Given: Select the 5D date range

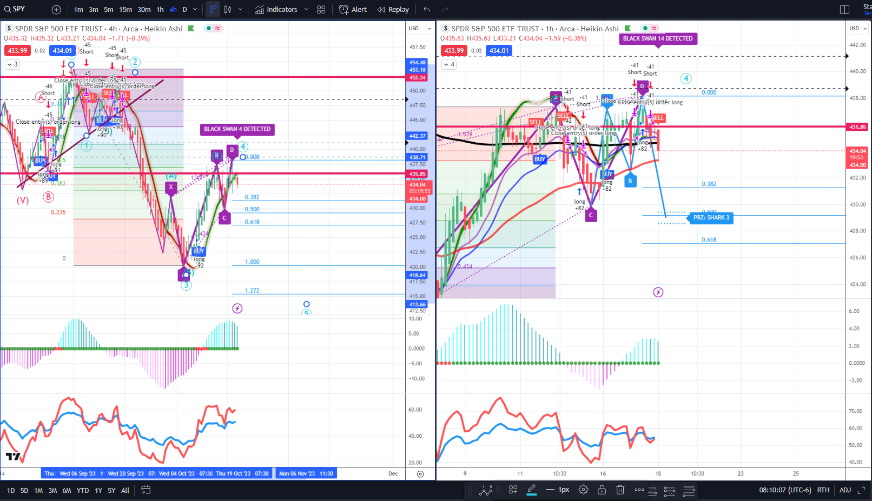Looking at the screenshot, I should click(x=24, y=491).
